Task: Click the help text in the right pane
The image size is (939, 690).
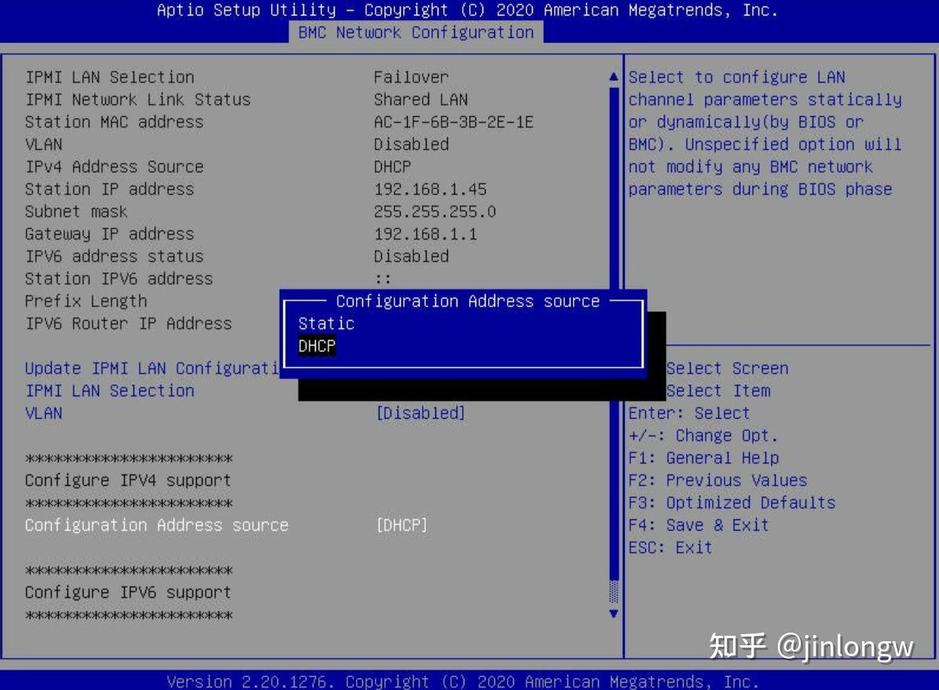Action: (x=770, y=132)
